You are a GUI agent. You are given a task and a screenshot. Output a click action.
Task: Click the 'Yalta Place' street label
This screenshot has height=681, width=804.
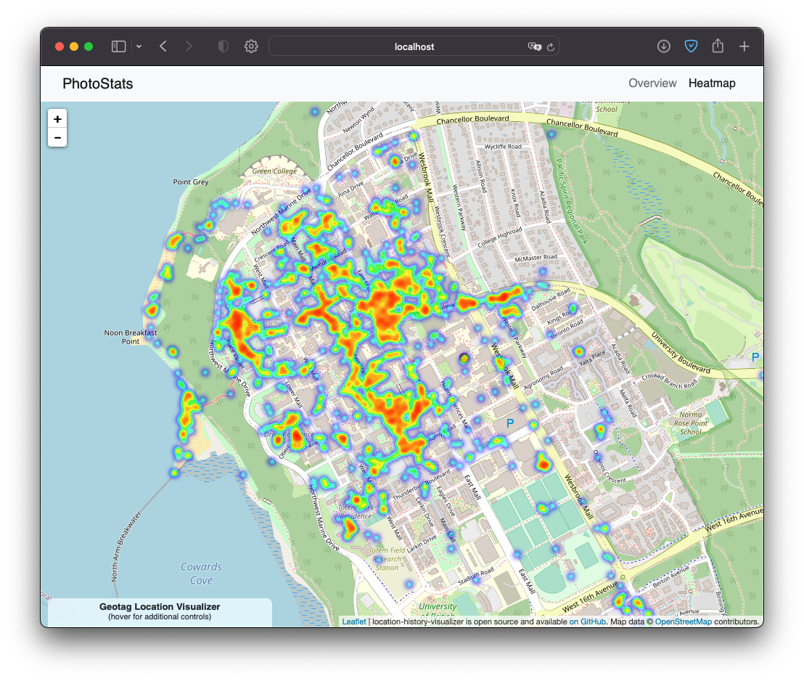tap(591, 358)
